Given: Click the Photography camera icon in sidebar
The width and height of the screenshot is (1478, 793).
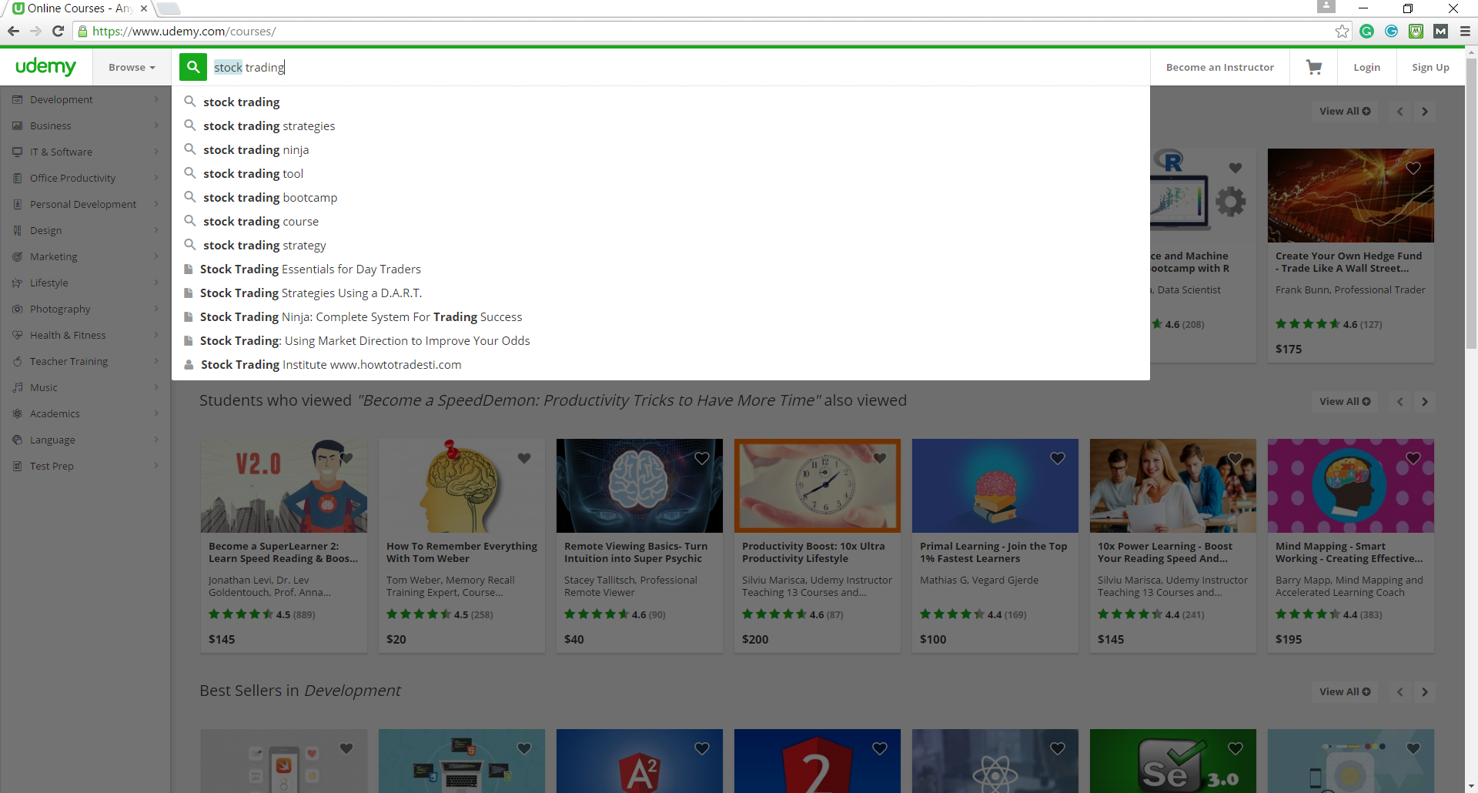Looking at the screenshot, I should 18,309.
